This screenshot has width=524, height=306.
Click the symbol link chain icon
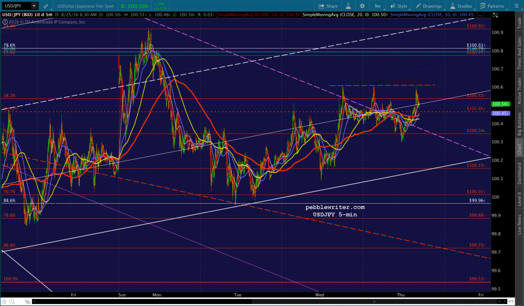tap(46, 6)
